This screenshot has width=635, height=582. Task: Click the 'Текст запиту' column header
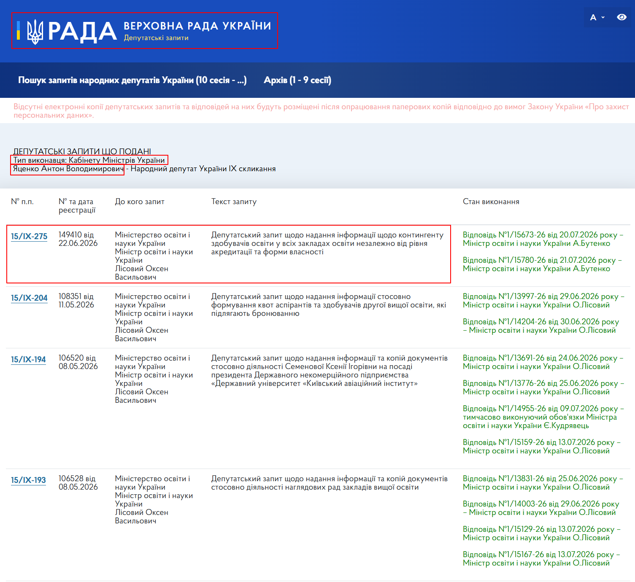tap(234, 202)
